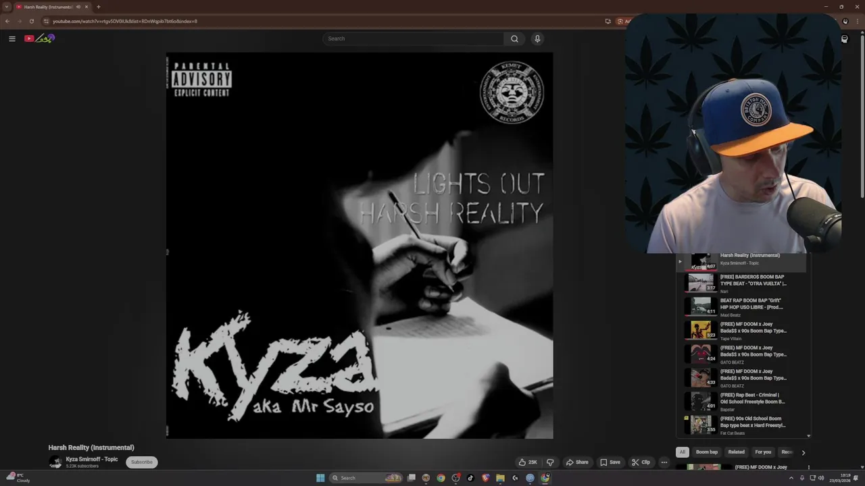Open the more actions three-dot menu
865x486 pixels.
point(664,462)
